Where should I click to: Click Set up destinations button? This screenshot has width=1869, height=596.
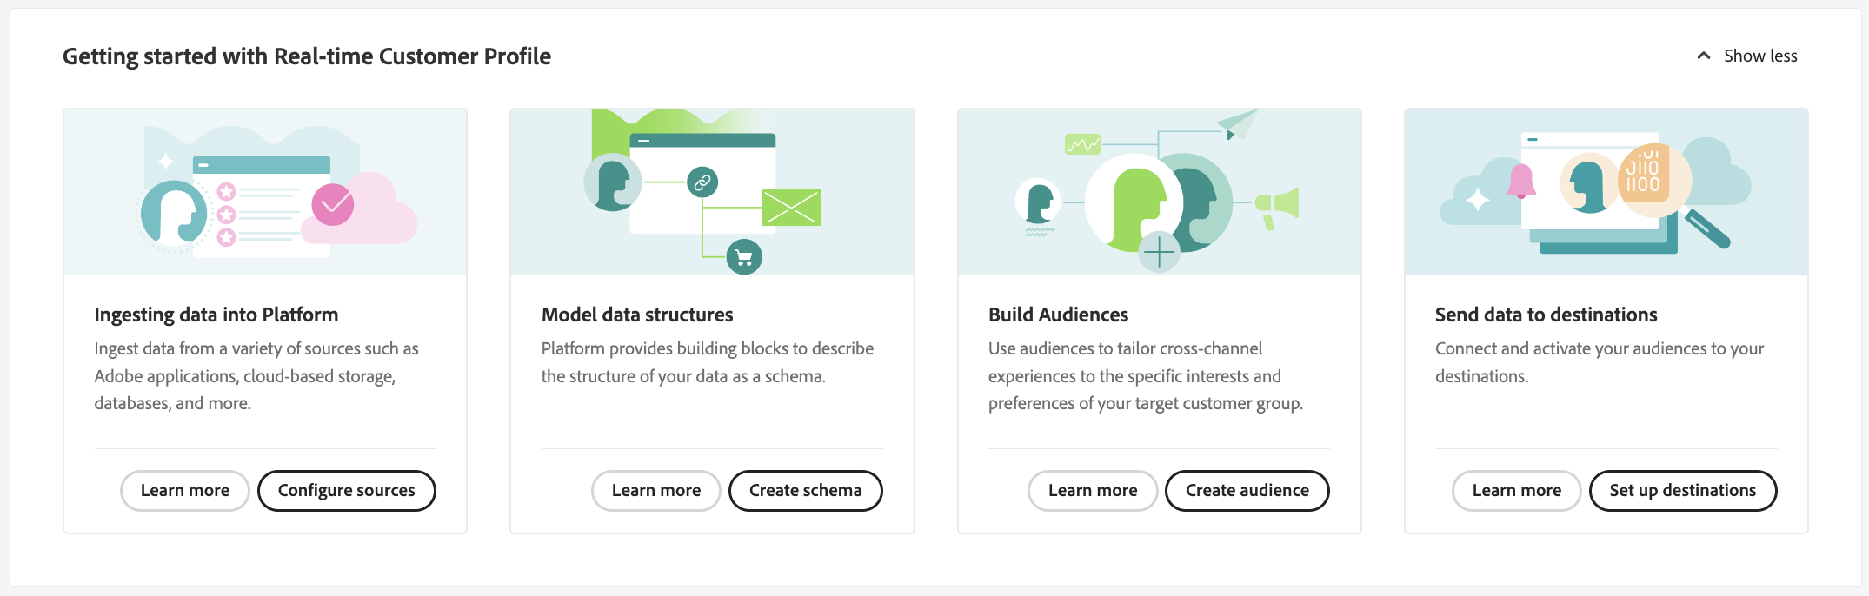(x=1683, y=491)
